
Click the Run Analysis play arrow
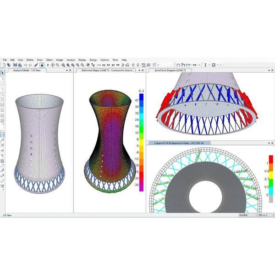coord(48,65)
